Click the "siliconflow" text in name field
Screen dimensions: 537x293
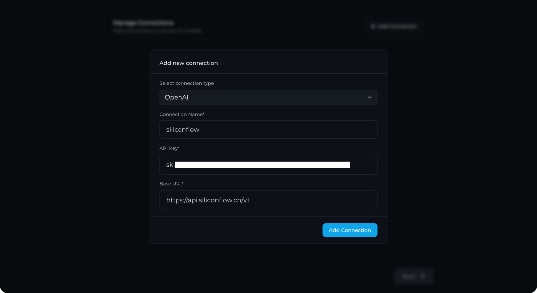coord(182,130)
